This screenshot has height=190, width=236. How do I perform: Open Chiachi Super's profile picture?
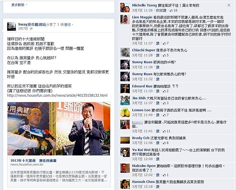click(125, 53)
